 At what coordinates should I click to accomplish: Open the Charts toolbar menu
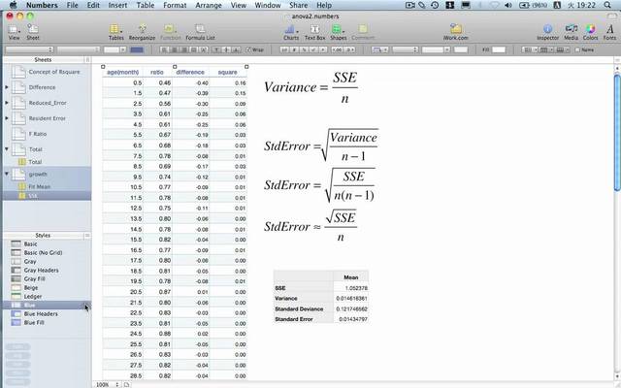click(x=291, y=32)
